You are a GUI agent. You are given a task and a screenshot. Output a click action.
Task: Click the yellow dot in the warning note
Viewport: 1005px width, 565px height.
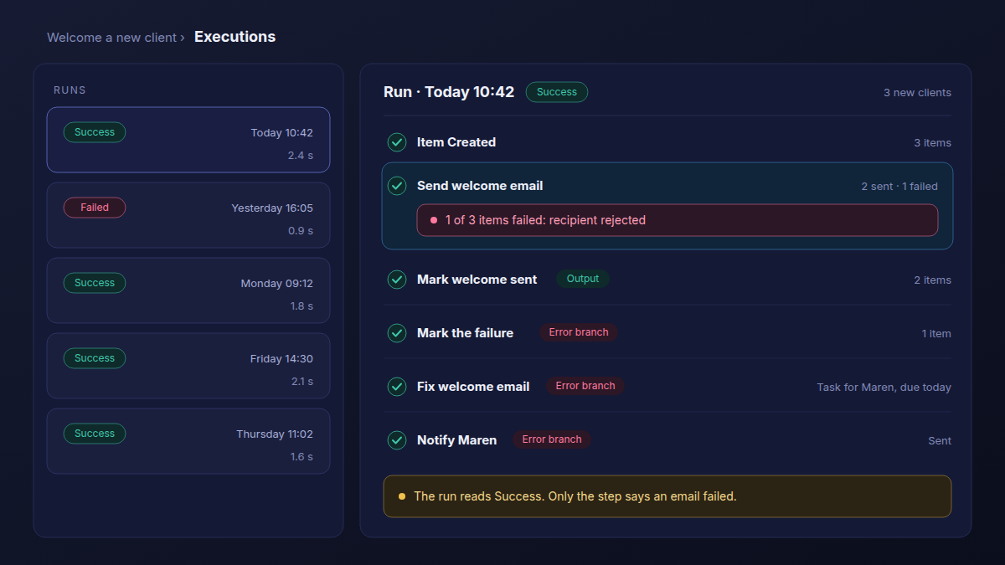(402, 496)
